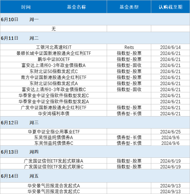Click fund name 工银河北高速REIT

point(54,47)
